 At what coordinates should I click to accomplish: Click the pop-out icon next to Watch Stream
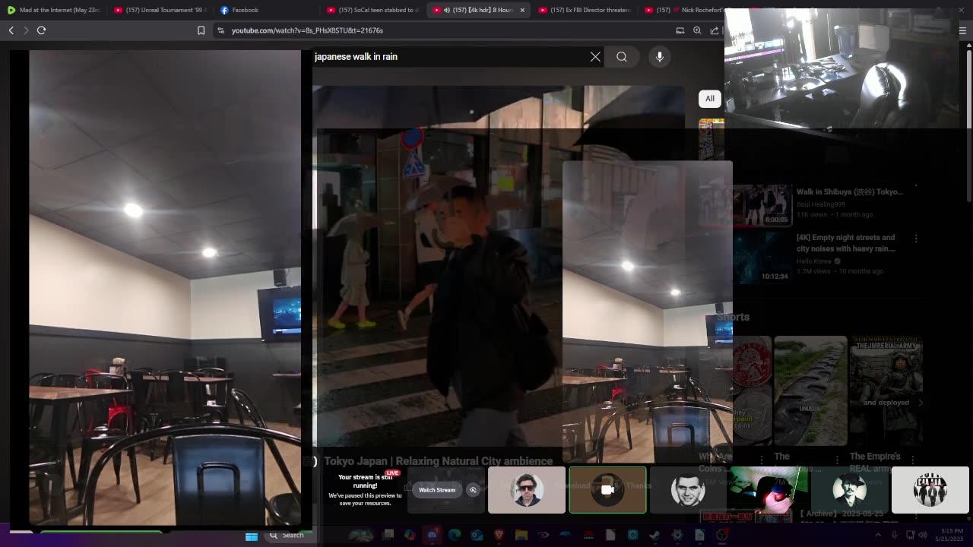pyautogui.click(x=473, y=490)
